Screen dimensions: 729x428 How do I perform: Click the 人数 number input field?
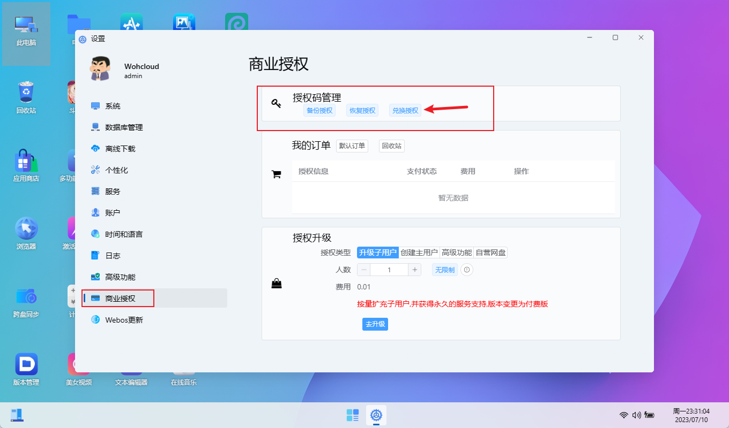tap(389, 270)
